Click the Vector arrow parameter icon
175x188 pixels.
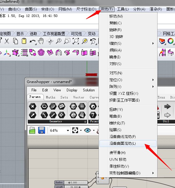click(x=33, y=115)
